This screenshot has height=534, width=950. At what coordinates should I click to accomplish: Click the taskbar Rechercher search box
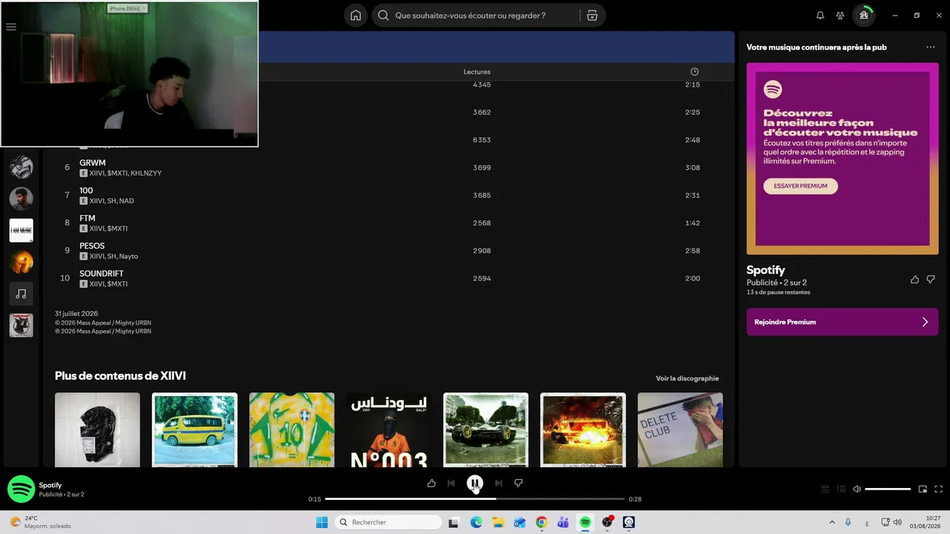point(388,522)
